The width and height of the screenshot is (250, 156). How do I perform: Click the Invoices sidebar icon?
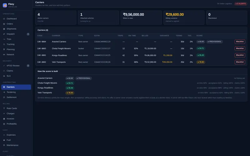click(4, 119)
